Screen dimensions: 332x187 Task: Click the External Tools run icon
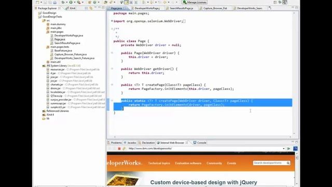[78, 2]
